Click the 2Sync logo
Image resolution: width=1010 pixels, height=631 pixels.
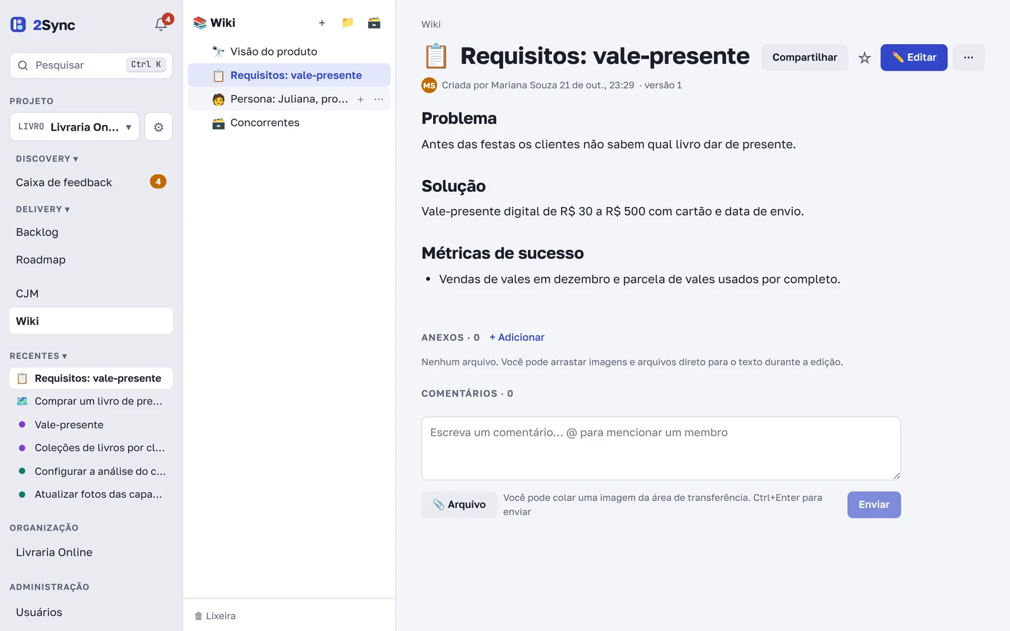43,25
